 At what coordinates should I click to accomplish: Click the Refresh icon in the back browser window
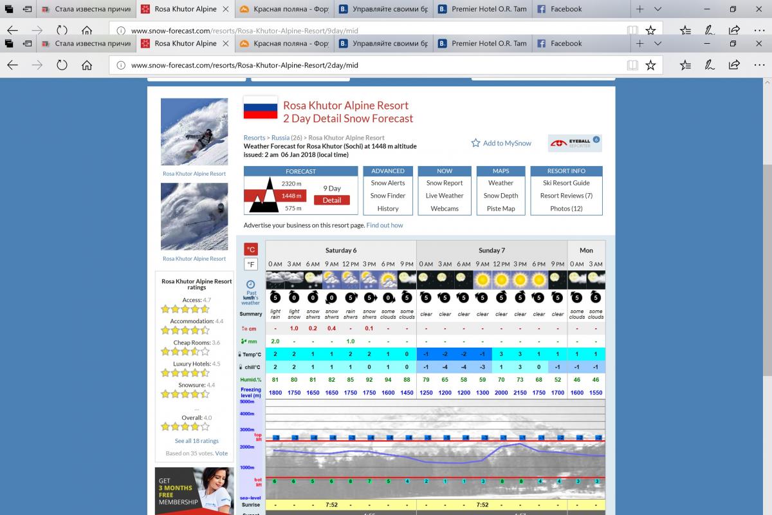pyautogui.click(x=62, y=30)
